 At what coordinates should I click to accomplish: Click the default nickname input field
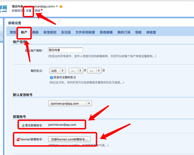(x=65, y=50)
